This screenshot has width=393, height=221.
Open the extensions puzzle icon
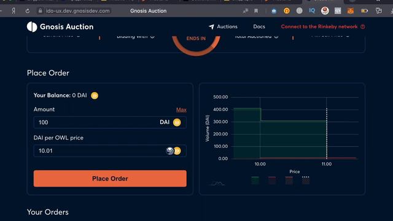click(x=379, y=11)
